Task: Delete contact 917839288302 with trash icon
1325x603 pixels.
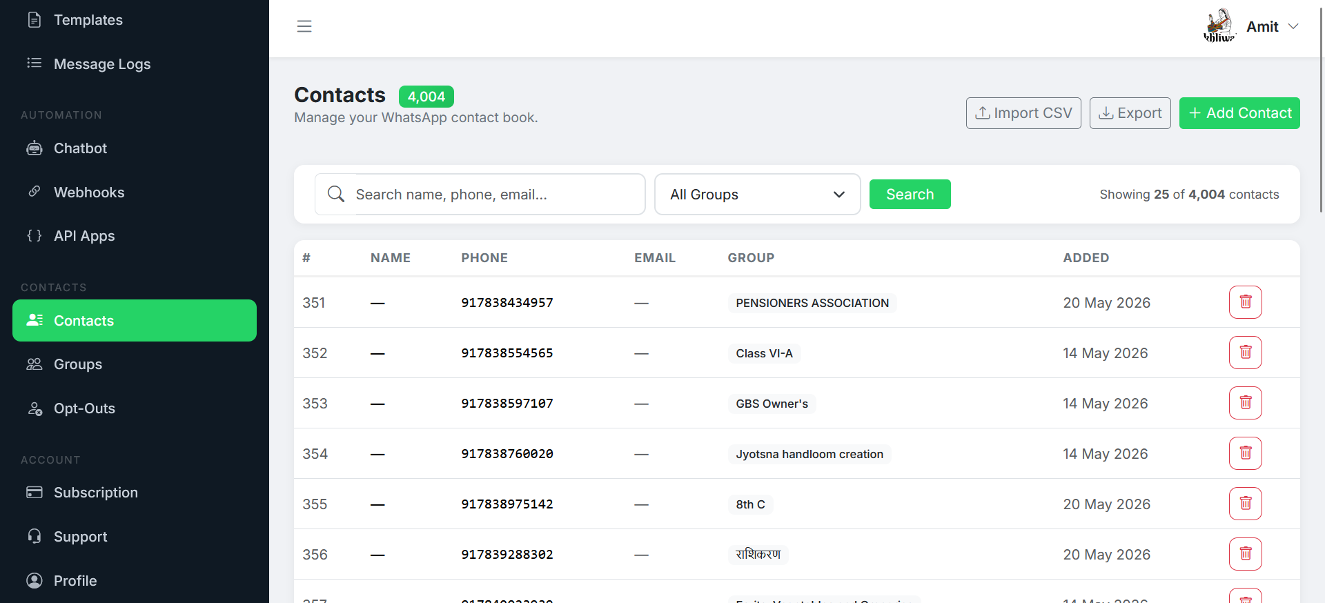Action: click(1245, 554)
